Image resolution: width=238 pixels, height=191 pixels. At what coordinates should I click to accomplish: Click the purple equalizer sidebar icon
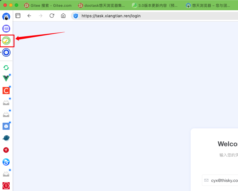click(x=6, y=29)
